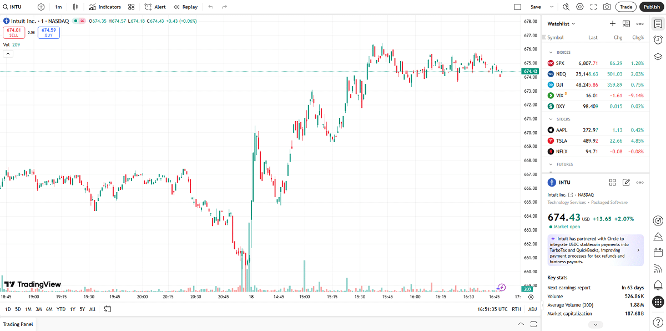Start bar Replay mode
The image size is (666, 331).
185,7
